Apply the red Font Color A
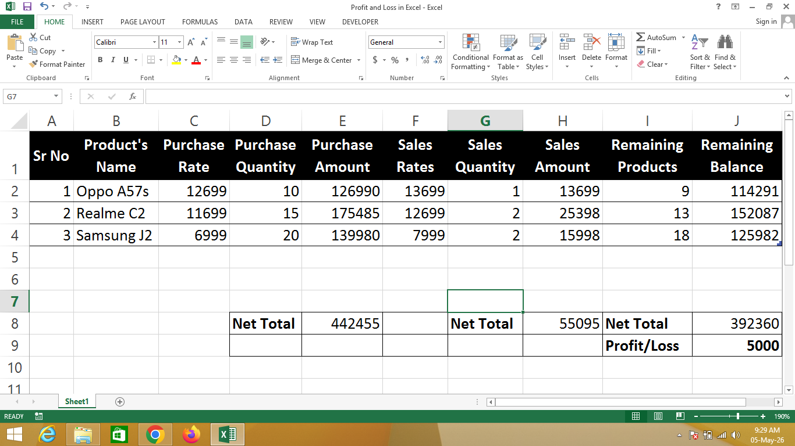This screenshot has height=446, width=795. [x=196, y=60]
